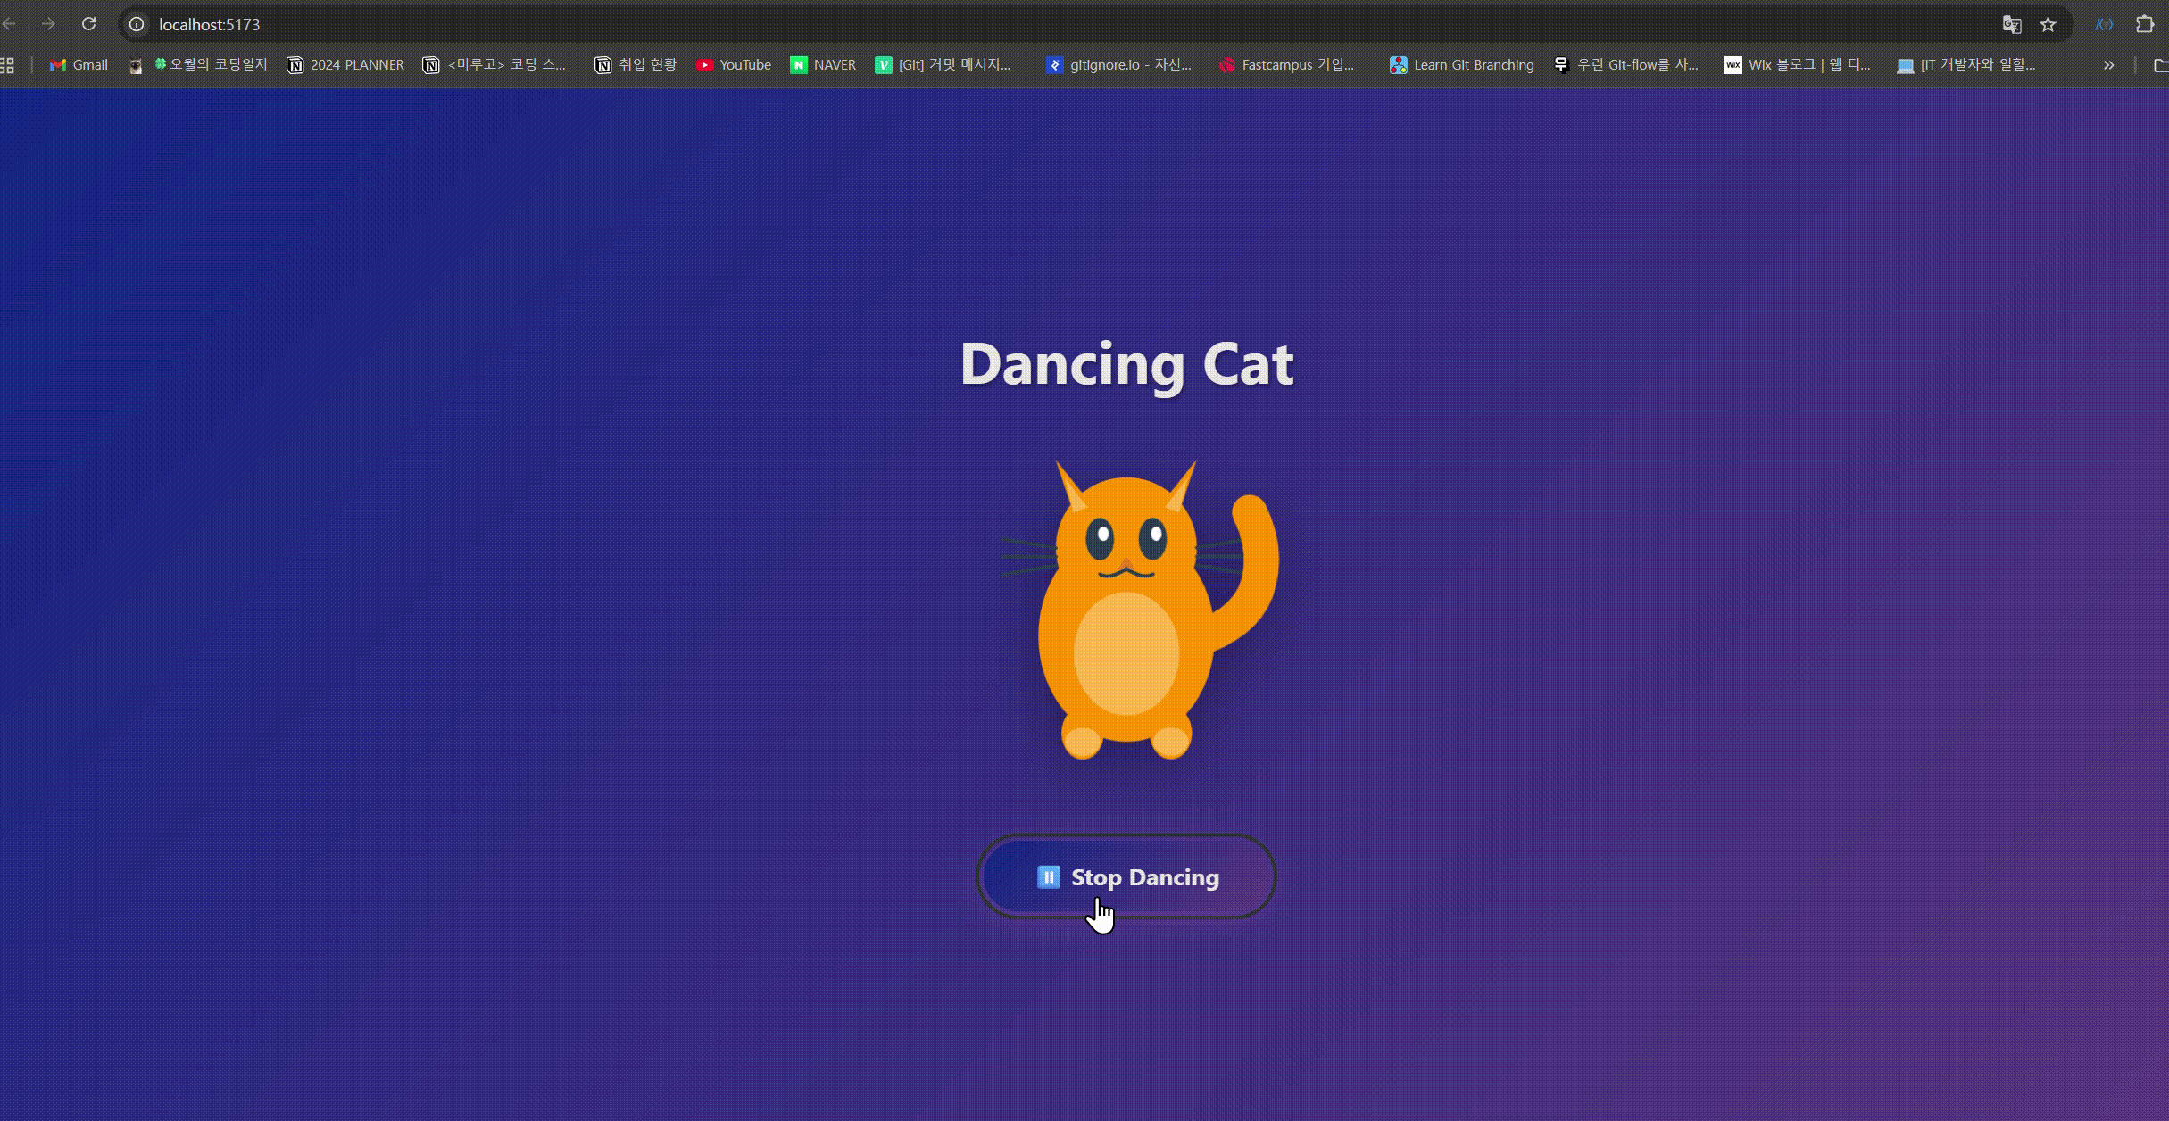This screenshot has width=2169, height=1121.
Task: Click the site information icon
Action: coord(137,24)
